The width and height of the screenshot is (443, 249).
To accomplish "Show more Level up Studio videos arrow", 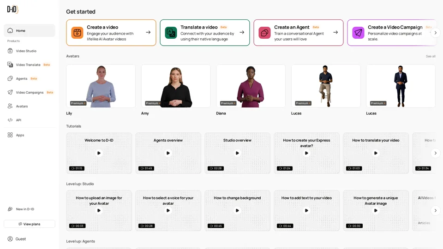I will [435, 211].
